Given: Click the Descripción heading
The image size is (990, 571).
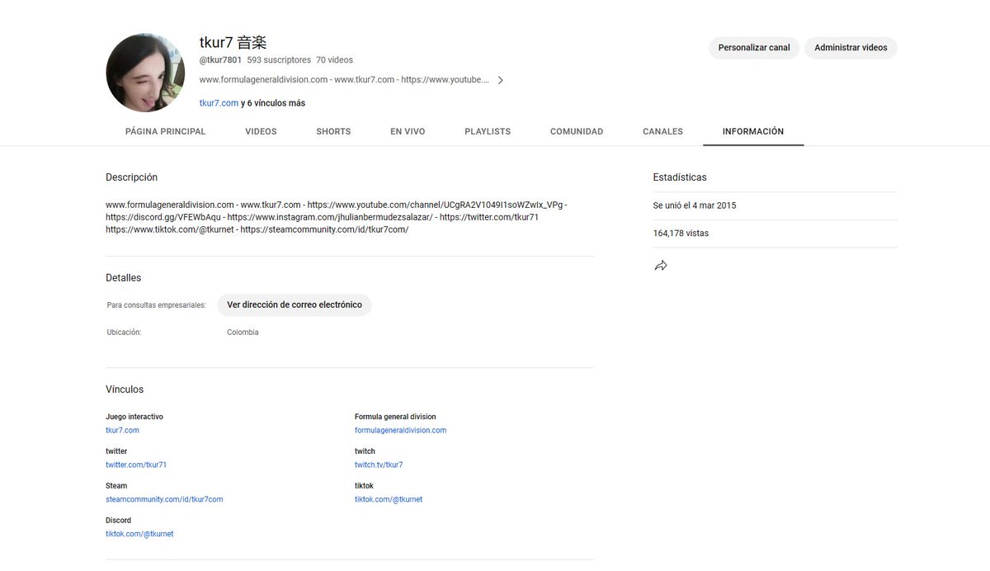Looking at the screenshot, I should click(131, 177).
